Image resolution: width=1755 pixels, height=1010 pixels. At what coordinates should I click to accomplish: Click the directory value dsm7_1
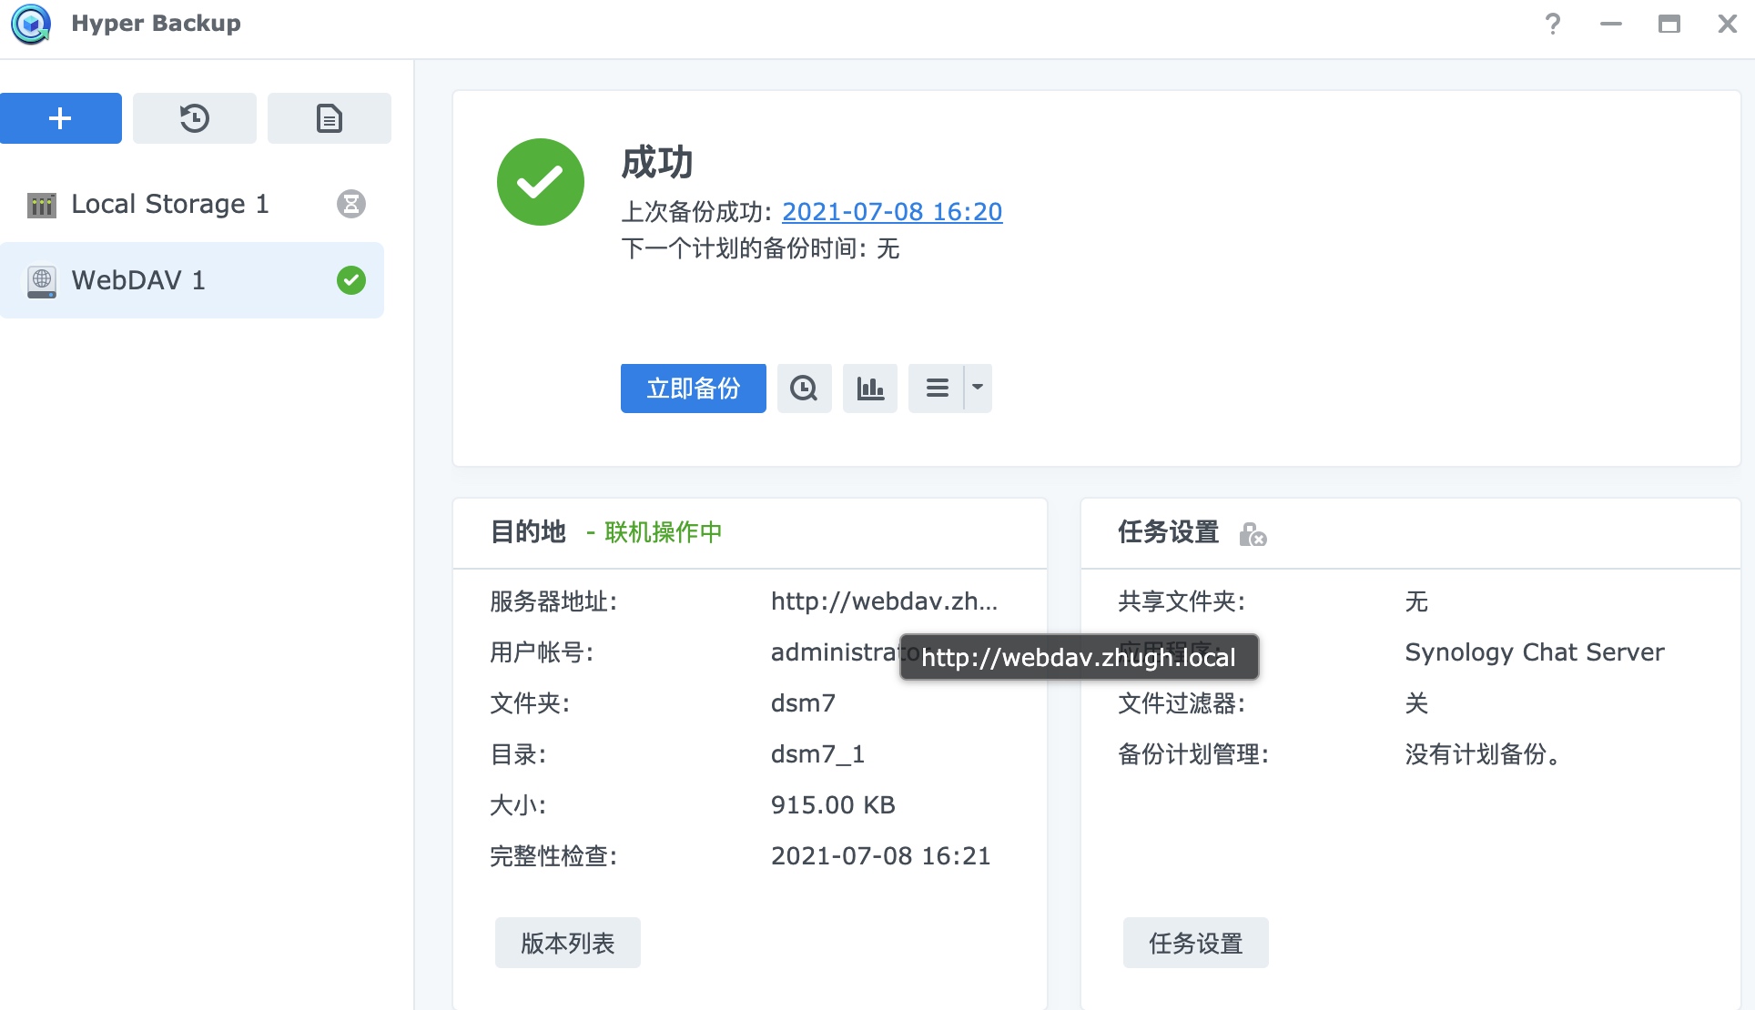tap(817, 754)
